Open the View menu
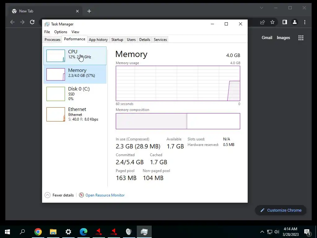The image size is (317, 238). (76, 32)
